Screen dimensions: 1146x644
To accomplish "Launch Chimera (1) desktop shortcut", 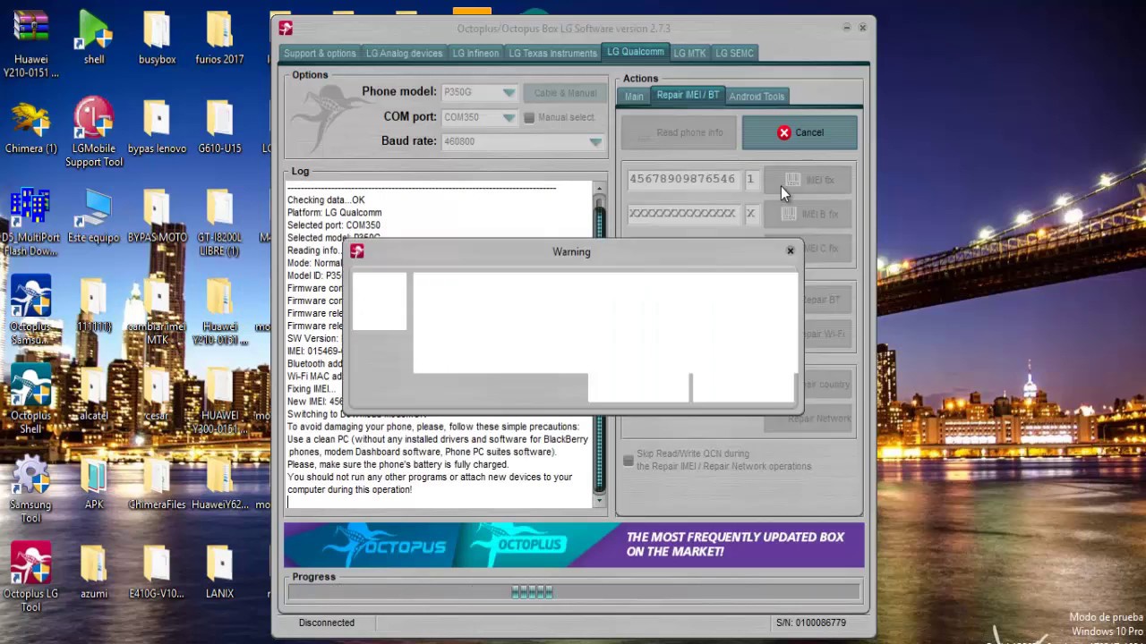I will point(31,127).
